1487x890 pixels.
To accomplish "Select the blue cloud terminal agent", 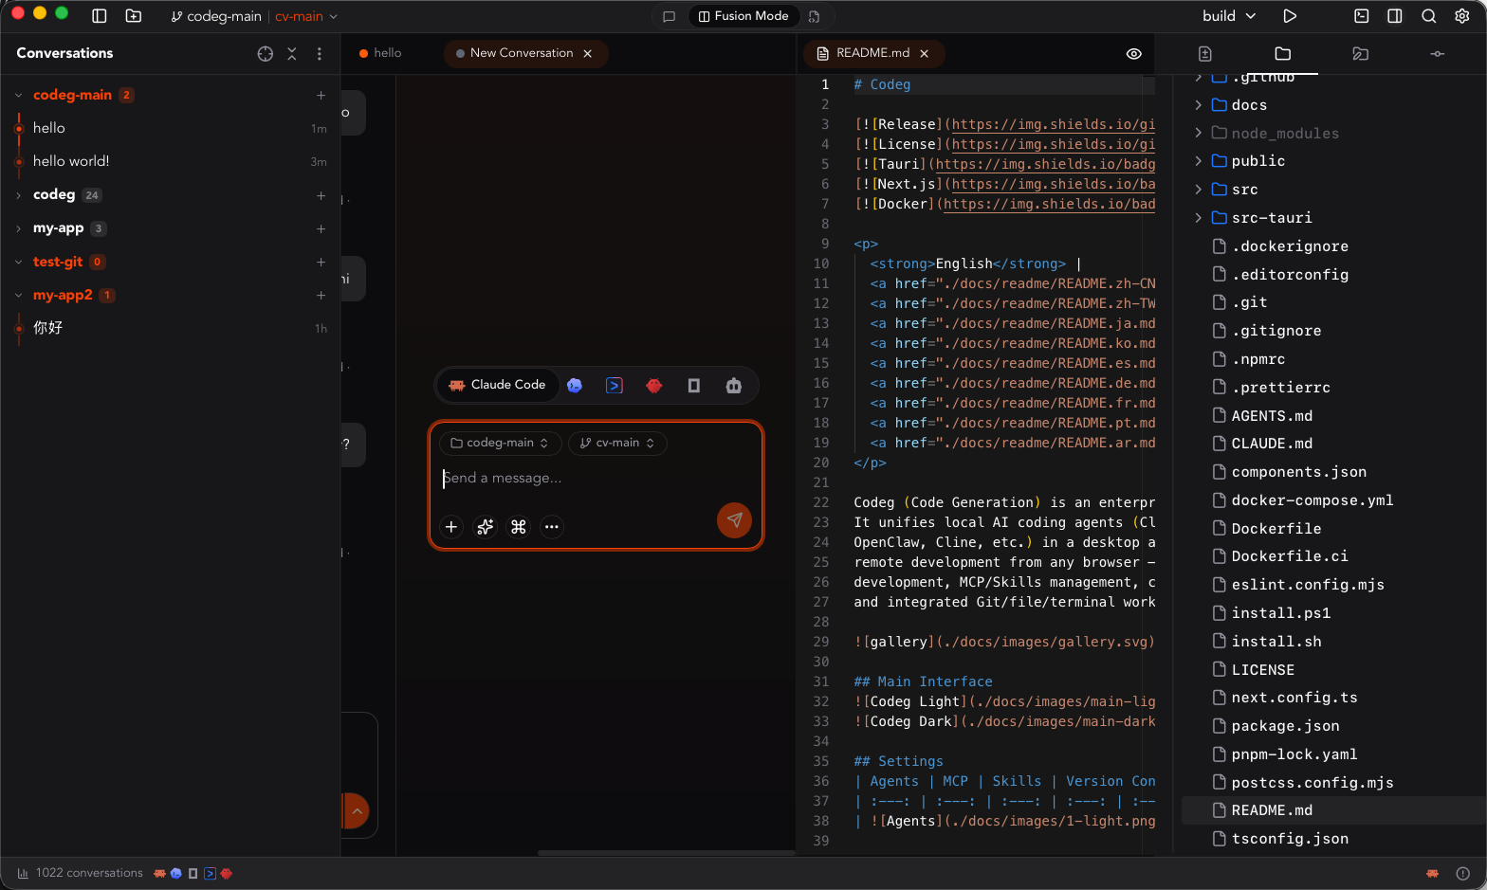I will 575,386.
